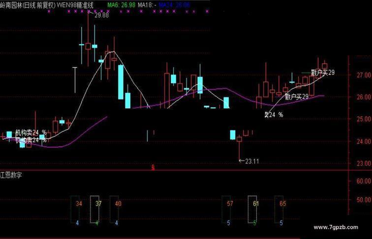Screen dimensions: 372x239
Task: Select the MA18 indicator label
Action: coord(147,5)
